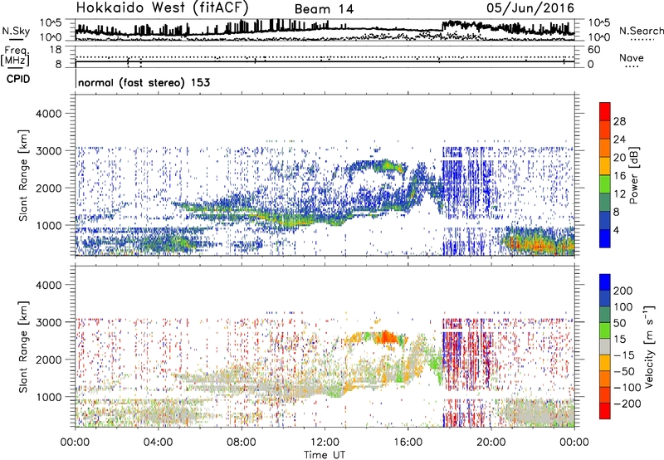Click the 'Power [dB]' colorbar label
Screen dimensions: 664x460
pos(633,175)
